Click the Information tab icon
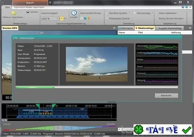Image resolution: width=194 pixels, height=137 pixels. [120, 28]
